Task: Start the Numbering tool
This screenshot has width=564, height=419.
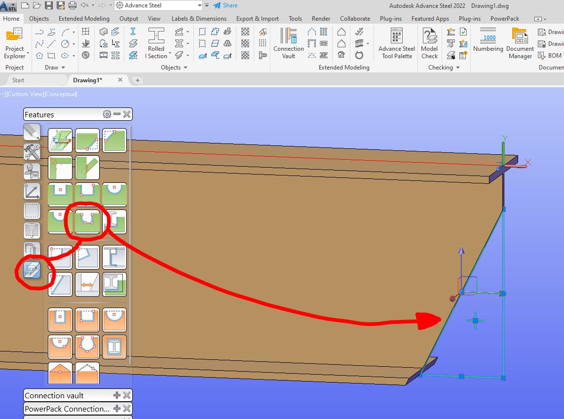Action: pyautogui.click(x=488, y=43)
